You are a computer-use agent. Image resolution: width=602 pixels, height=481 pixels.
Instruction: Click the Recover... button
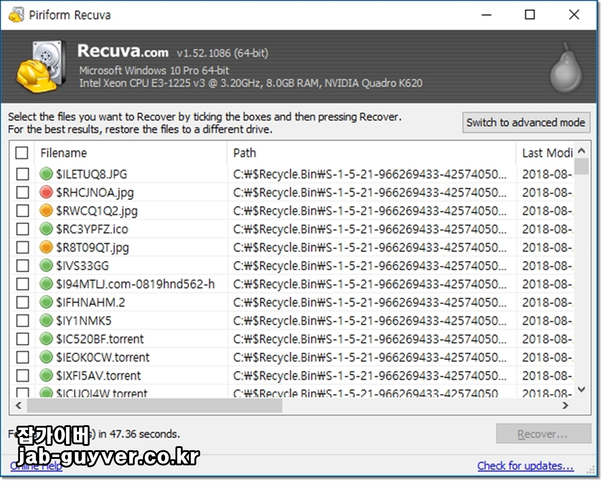(543, 434)
